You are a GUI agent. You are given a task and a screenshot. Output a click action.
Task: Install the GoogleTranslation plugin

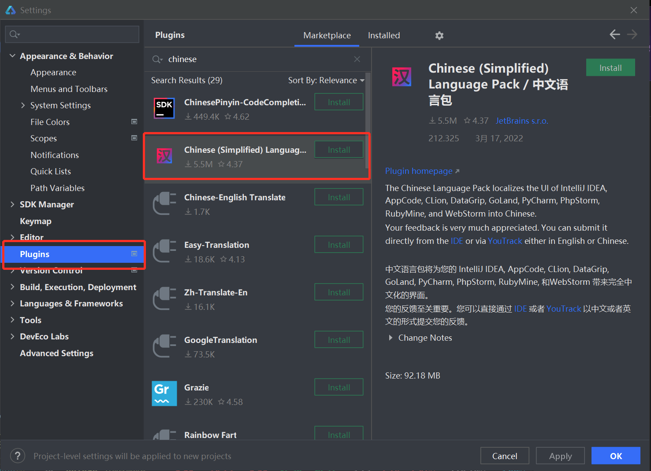pyautogui.click(x=339, y=340)
